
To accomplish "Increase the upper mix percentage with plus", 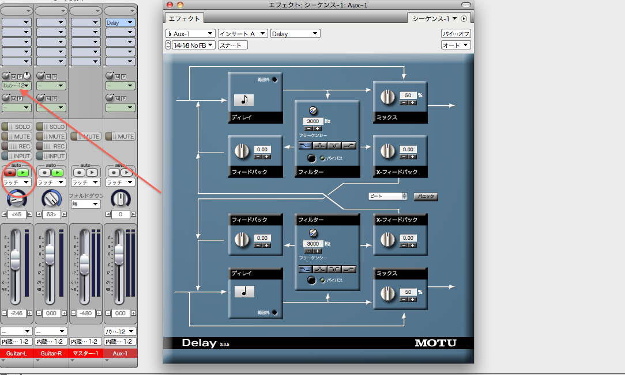I will [x=412, y=102].
